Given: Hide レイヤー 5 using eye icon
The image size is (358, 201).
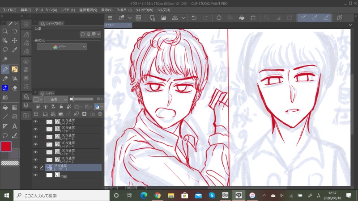Looking at the screenshot, I should click(x=35, y=137).
